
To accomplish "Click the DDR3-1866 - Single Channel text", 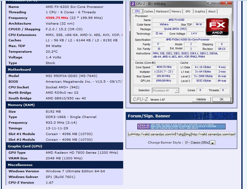I will (x=71, y=117).
